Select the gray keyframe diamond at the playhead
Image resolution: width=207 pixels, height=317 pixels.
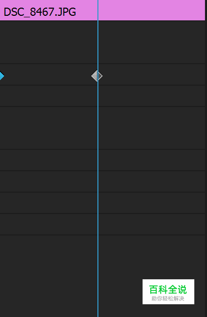coord(97,76)
